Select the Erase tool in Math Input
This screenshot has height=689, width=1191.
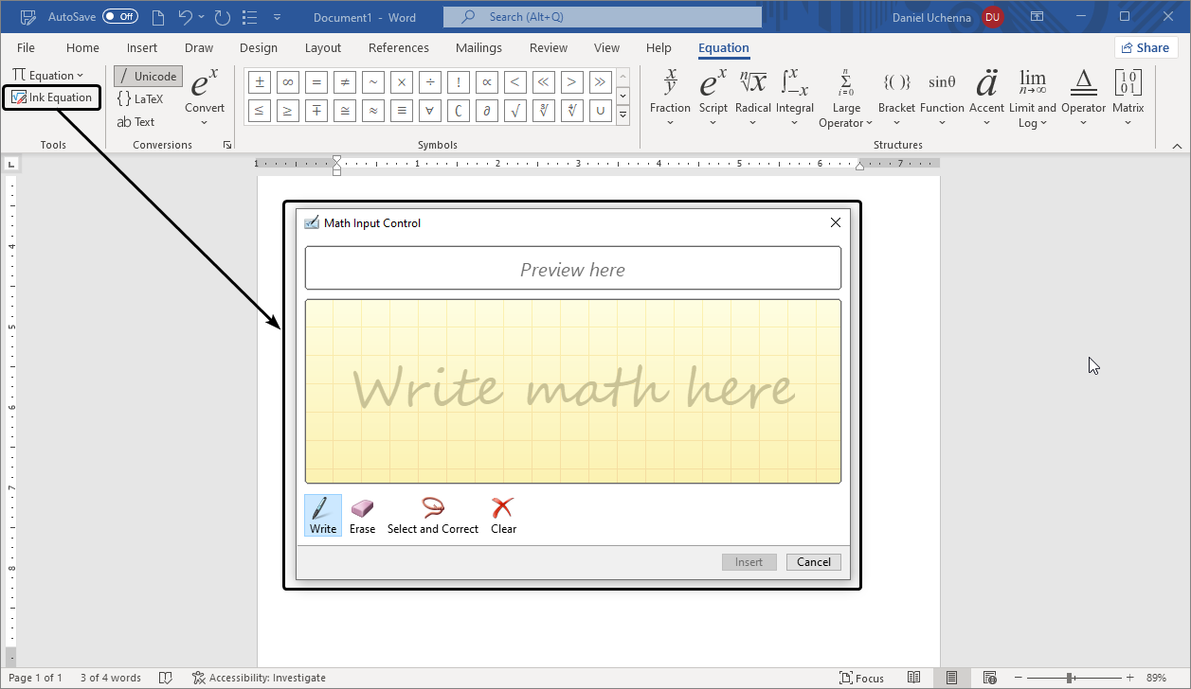[x=362, y=516]
